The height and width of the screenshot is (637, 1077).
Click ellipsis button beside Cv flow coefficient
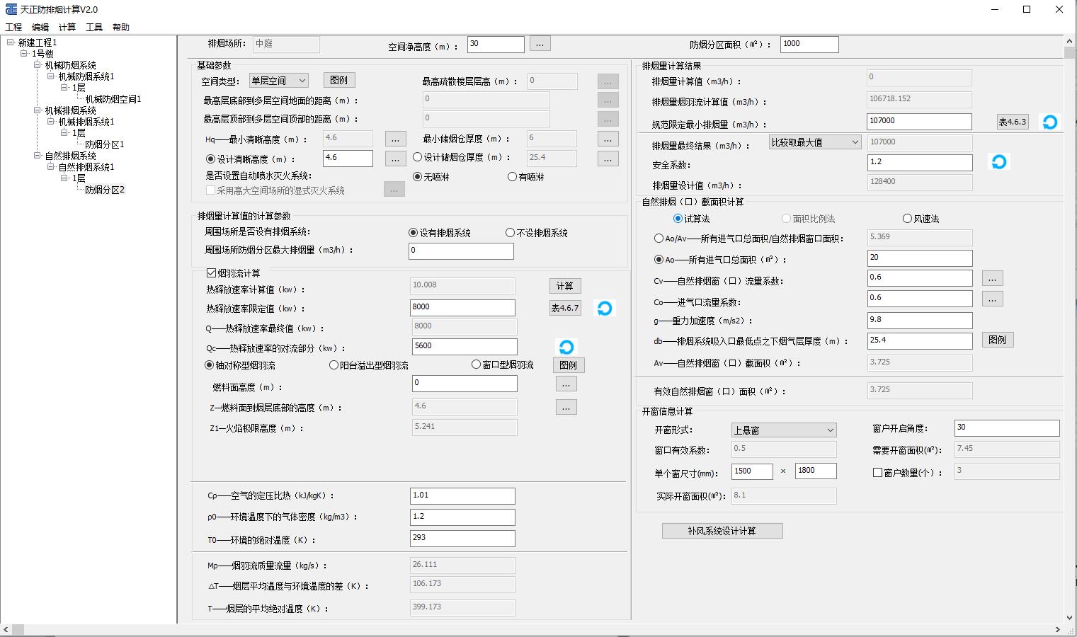click(x=992, y=279)
